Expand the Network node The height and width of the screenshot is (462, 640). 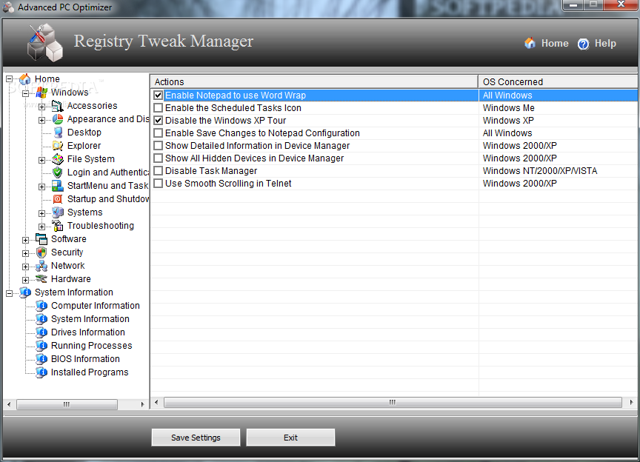click(25, 267)
